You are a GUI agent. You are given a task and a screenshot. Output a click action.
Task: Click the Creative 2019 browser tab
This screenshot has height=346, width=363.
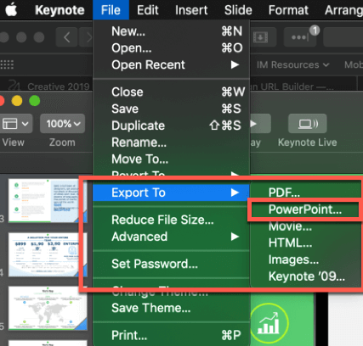coord(48,86)
